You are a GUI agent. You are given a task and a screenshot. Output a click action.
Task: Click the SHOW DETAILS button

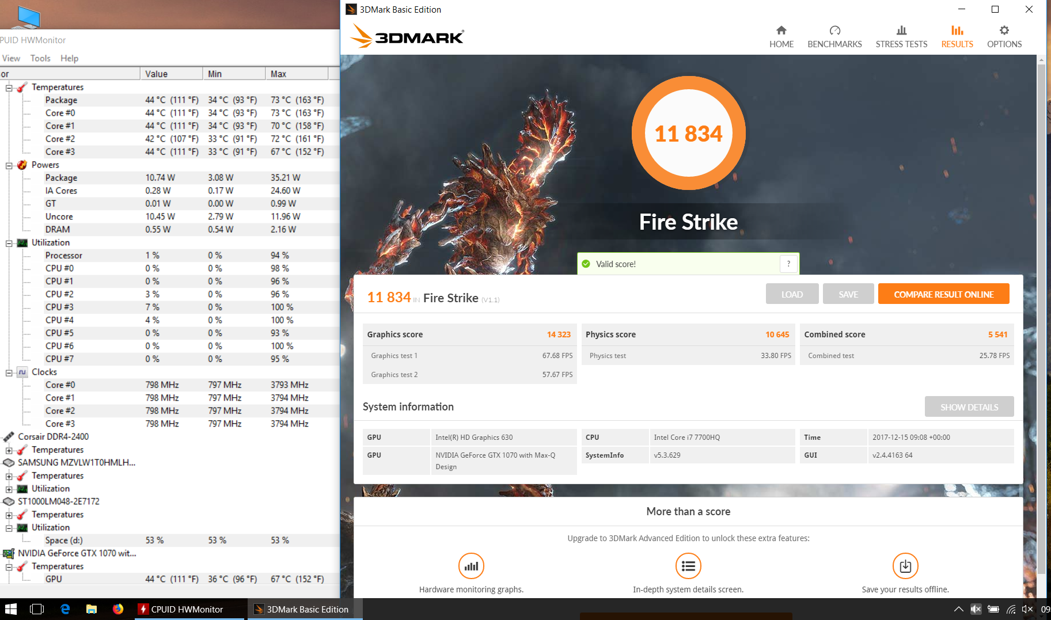[969, 407]
